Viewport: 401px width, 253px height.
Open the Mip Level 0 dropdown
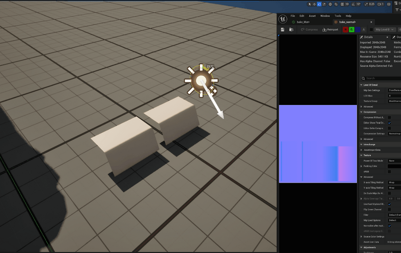pos(385,30)
